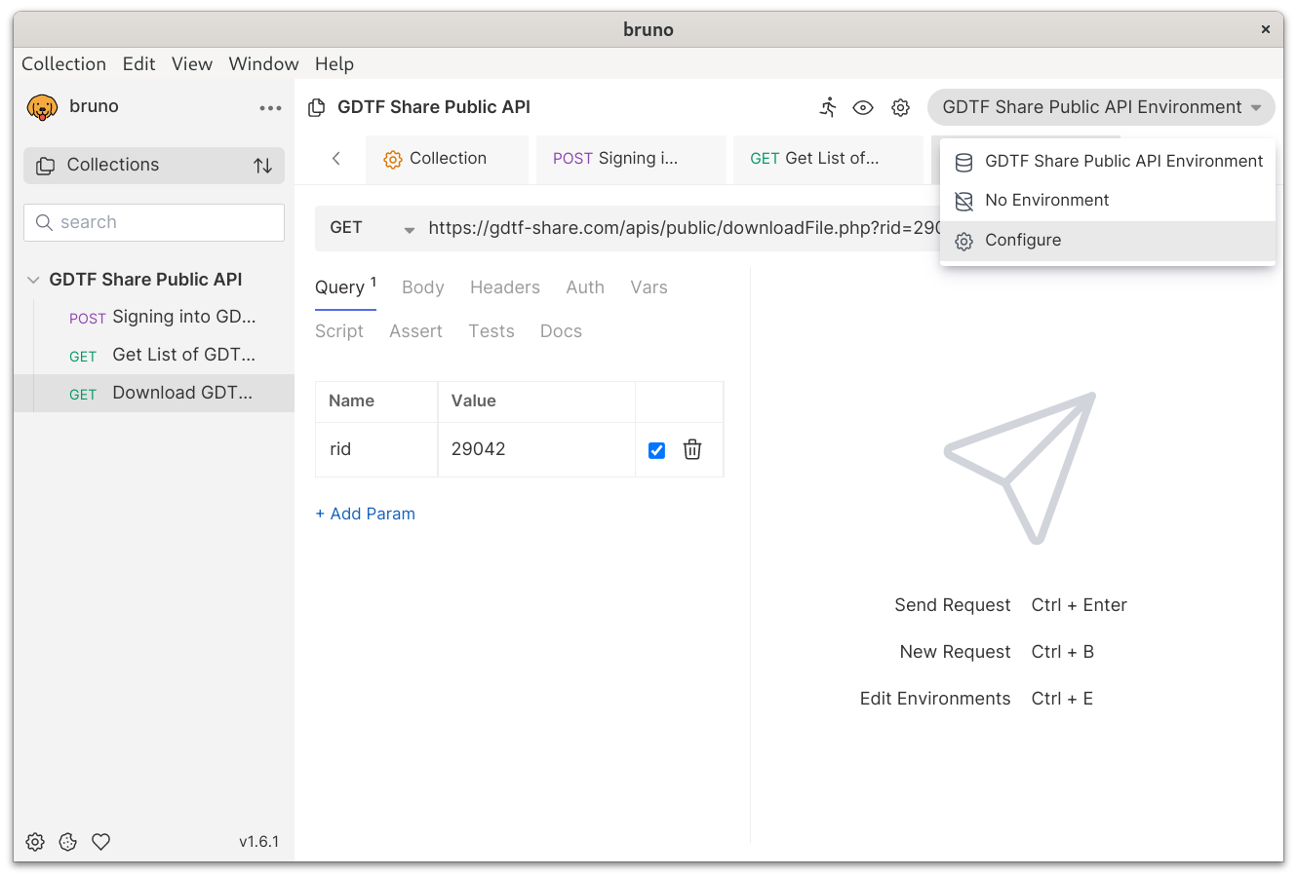Open the collection settings gear in header
Screen dimensions: 1297x878
coord(900,107)
